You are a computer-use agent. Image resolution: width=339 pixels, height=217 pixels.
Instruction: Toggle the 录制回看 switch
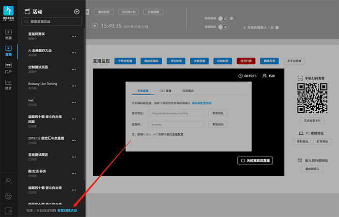point(222,27)
